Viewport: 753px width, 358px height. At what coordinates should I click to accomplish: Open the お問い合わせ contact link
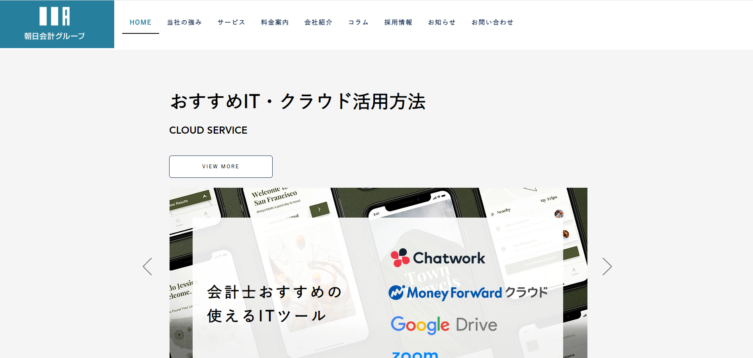492,22
